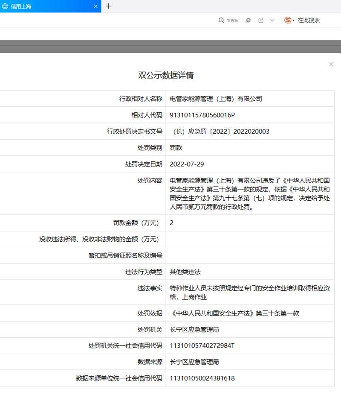Click the code 11310105740272984T
341x401 pixels.
click(x=202, y=346)
